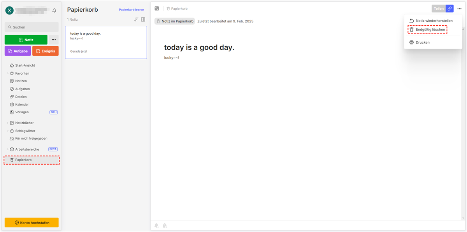
Task: Expand the Schlagwörter list
Action: (x=8, y=131)
